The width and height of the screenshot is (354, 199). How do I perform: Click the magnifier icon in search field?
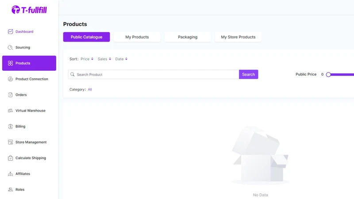coord(72,74)
